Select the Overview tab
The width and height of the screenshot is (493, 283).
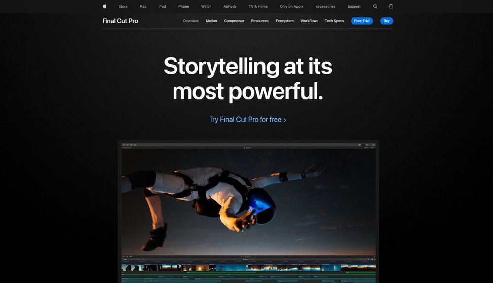pos(191,21)
